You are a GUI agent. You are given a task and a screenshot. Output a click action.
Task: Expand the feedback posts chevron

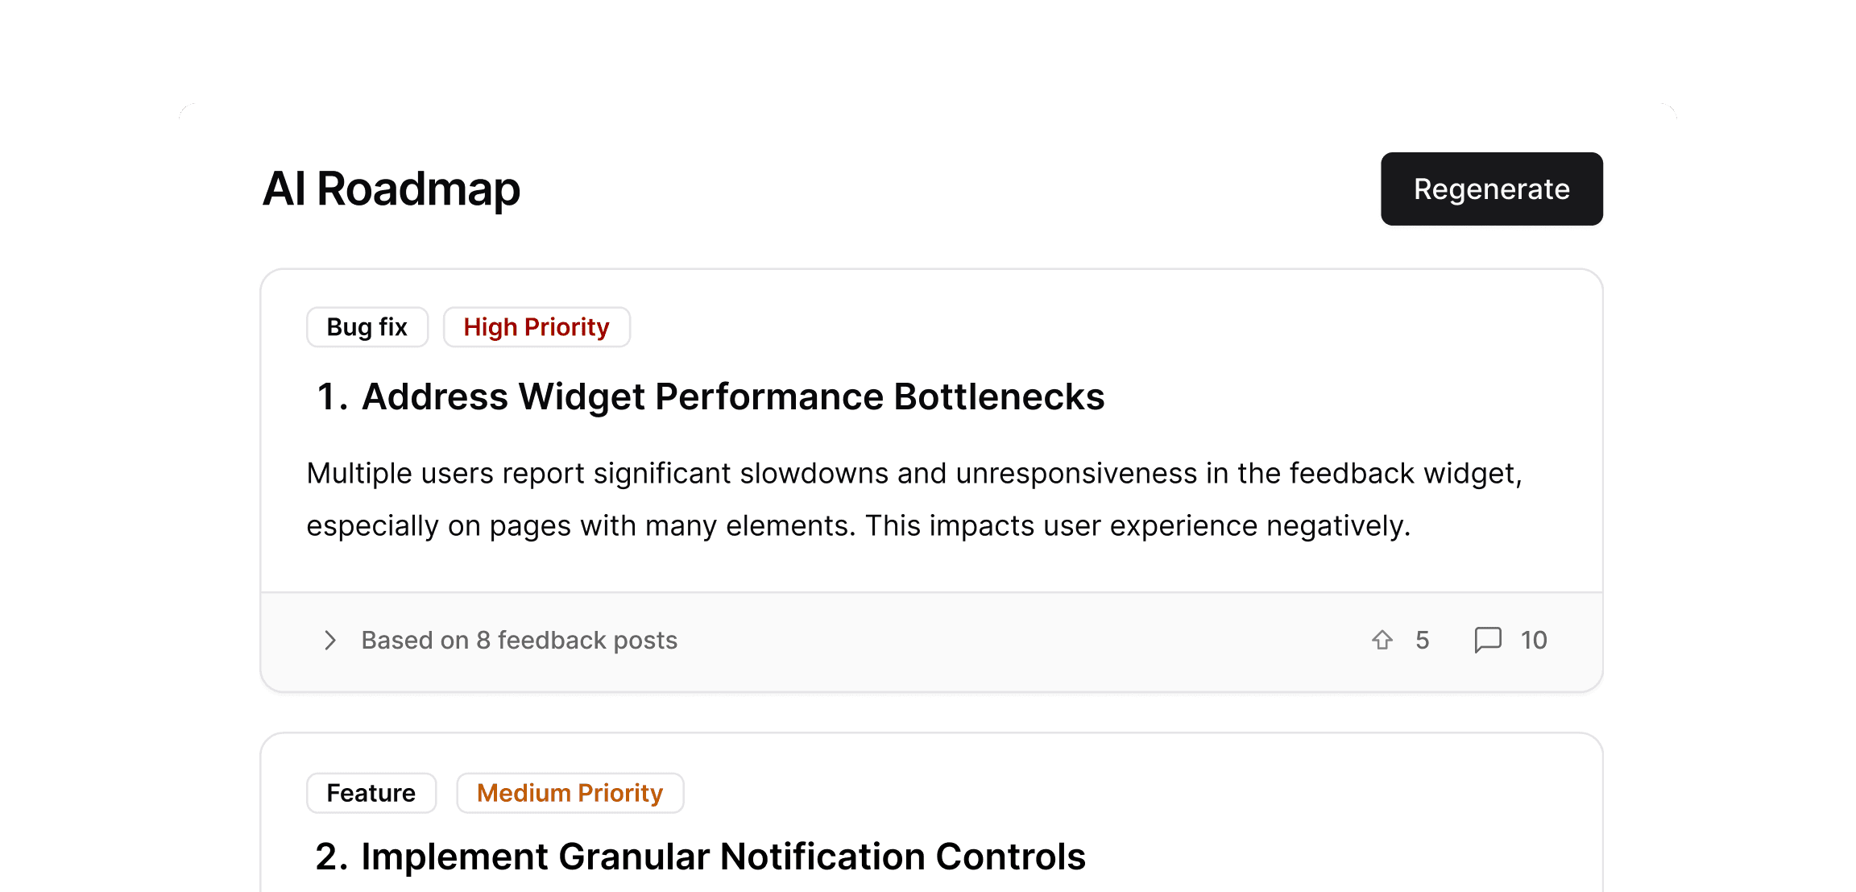click(329, 641)
